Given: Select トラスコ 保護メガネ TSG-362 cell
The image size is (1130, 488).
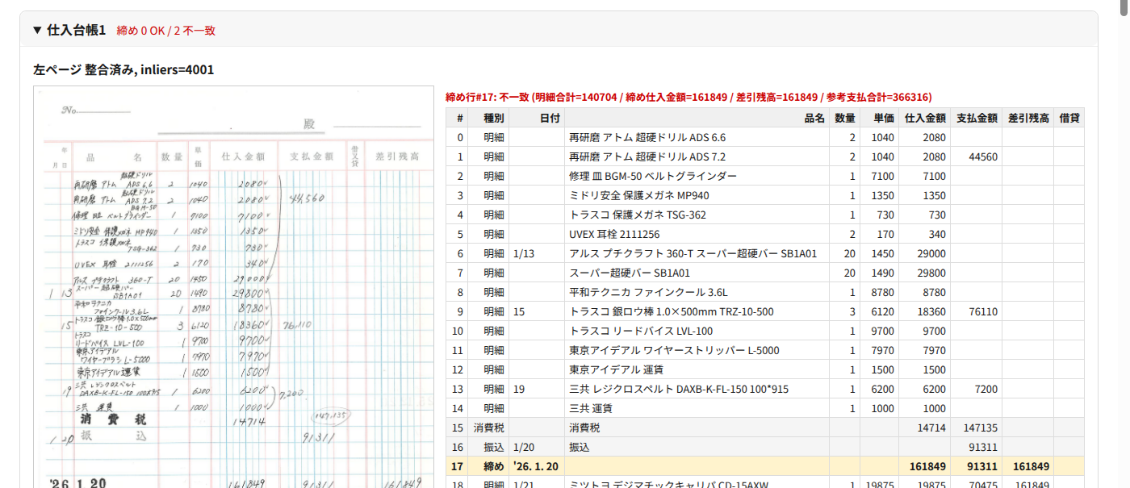Looking at the screenshot, I should pos(697,215).
